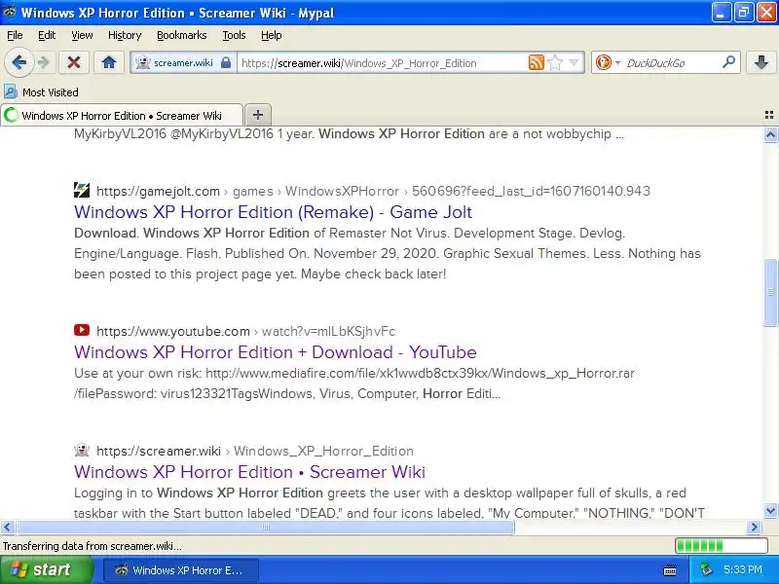The image size is (779, 584).
Task: Open the DuckDuckGo search engine selector
Action: tap(607, 62)
